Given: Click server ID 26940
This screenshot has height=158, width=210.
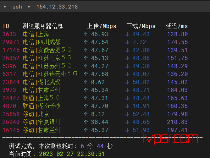Looking at the screenshot, I should click(11, 122).
